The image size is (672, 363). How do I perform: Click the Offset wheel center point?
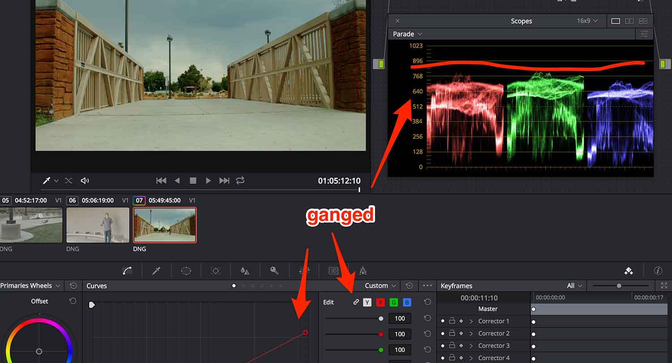pyautogui.click(x=39, y=351)
